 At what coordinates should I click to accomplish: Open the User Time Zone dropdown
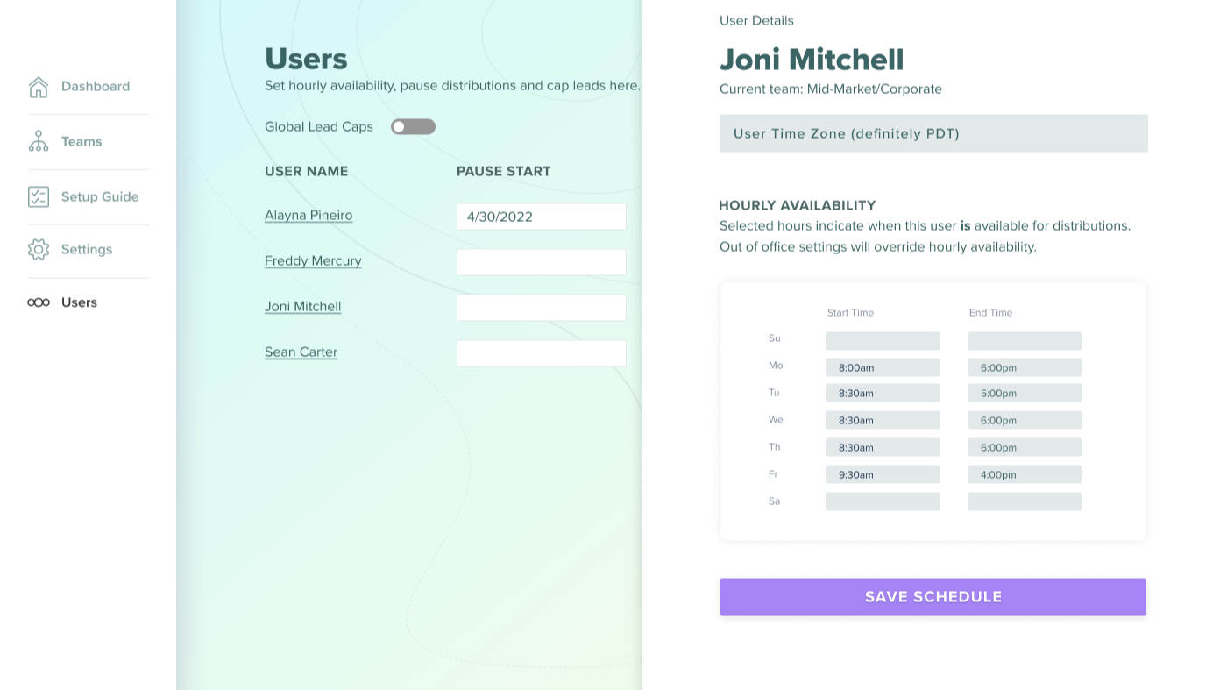coord(933,133)
